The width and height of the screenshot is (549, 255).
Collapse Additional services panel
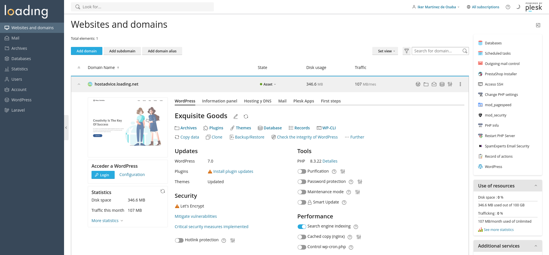coord(536,246)
